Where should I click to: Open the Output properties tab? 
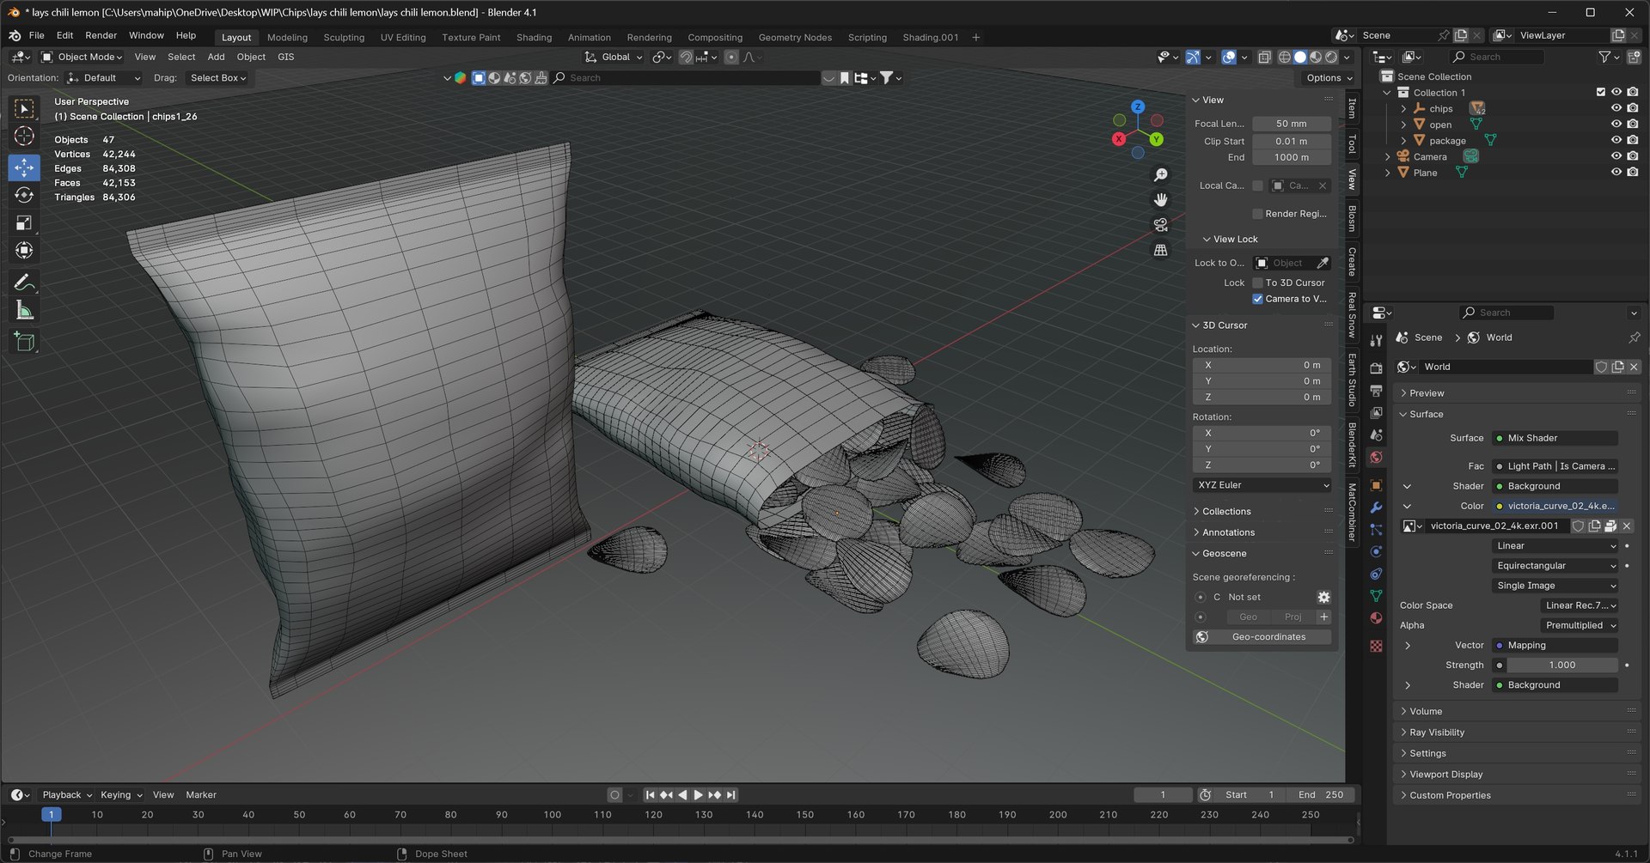(x=1376, y=391)
